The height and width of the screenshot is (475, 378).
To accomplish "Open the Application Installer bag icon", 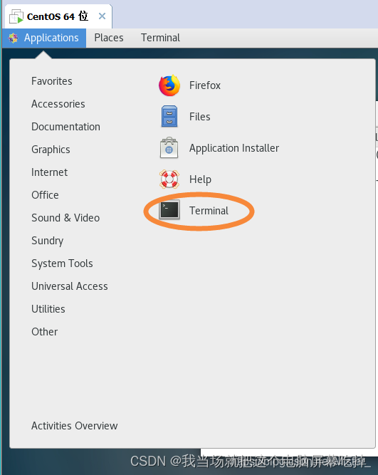I will tap(169, 148).
